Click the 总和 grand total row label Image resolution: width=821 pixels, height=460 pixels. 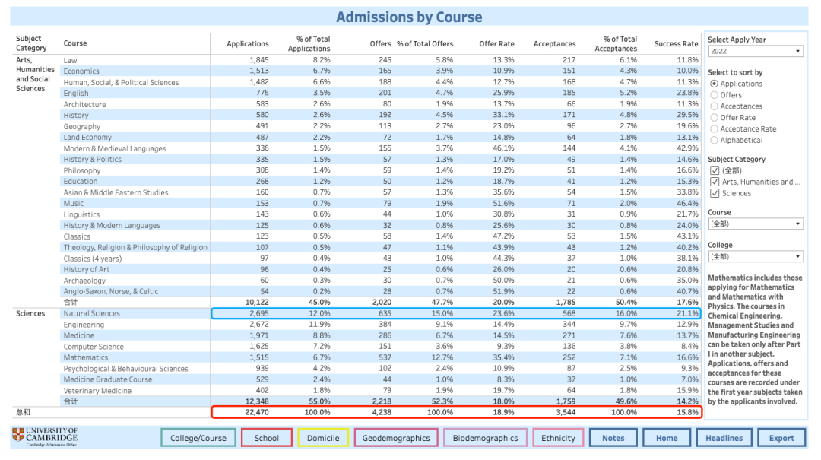[23, 412]
